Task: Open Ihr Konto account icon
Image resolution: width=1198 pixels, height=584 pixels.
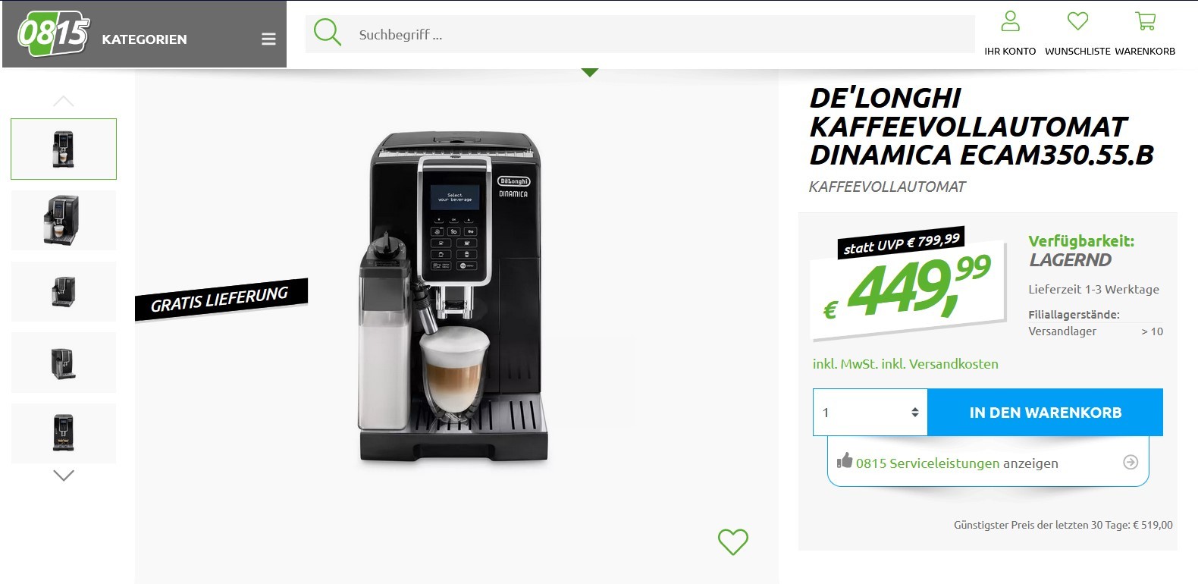Action: point(1010,21)
